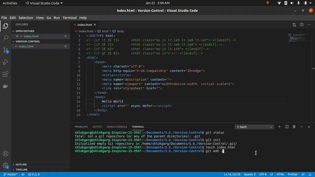This screenshot has width=315, height=177.
Task: Open the Selection menu
Action: 26,18
